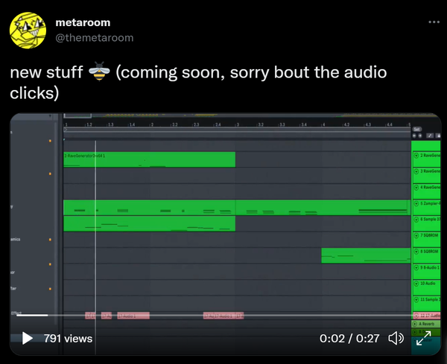Select the 7 SQ8ROM track name

[x=429, y=235]
